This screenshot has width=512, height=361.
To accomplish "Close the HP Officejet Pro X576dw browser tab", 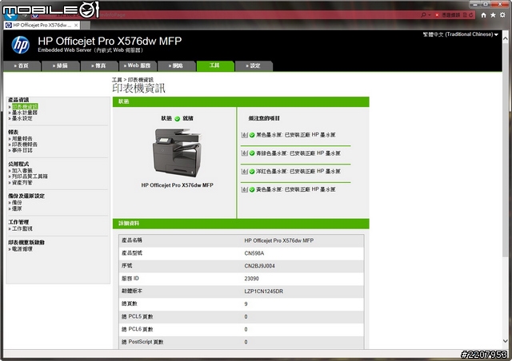I will click(76, 25).
